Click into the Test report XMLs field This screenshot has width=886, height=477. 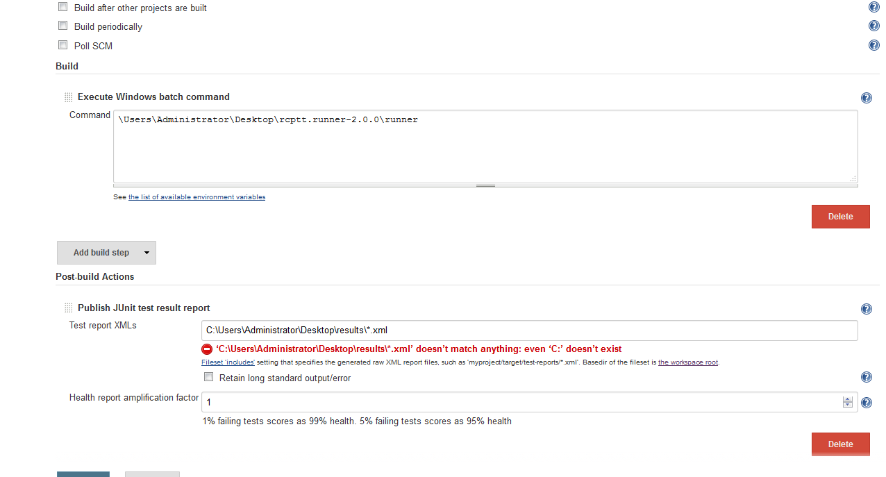[x=529, y=330]
